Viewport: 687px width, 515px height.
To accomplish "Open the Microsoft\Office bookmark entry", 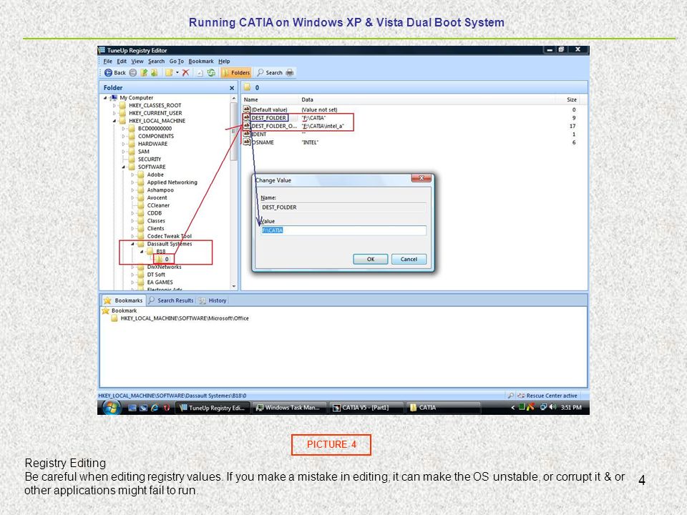I will pos(185,318).
